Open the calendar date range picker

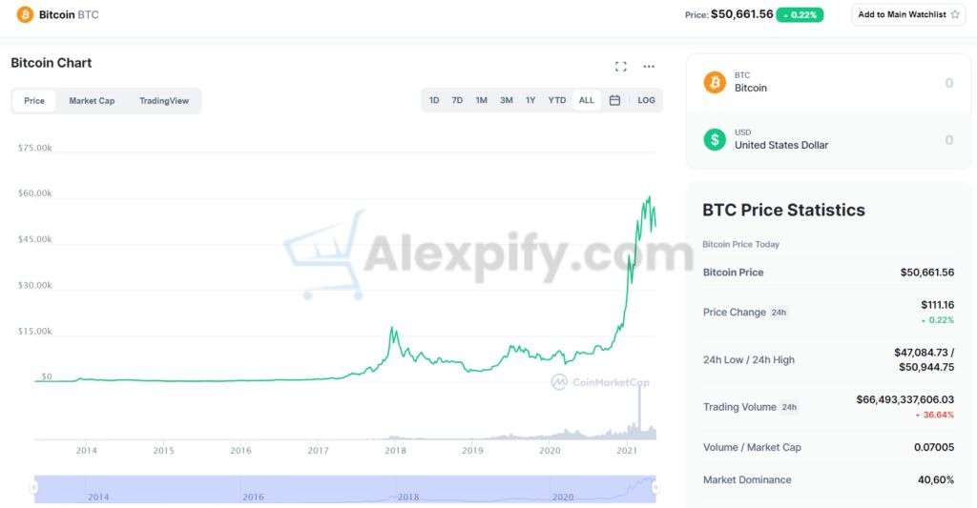click(x=614, y=100)
